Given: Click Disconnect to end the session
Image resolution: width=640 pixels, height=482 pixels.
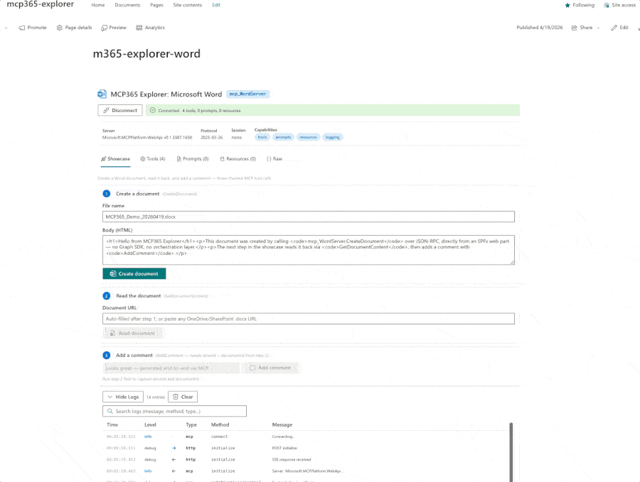Looking at the screenshot, I should point(119,110).
